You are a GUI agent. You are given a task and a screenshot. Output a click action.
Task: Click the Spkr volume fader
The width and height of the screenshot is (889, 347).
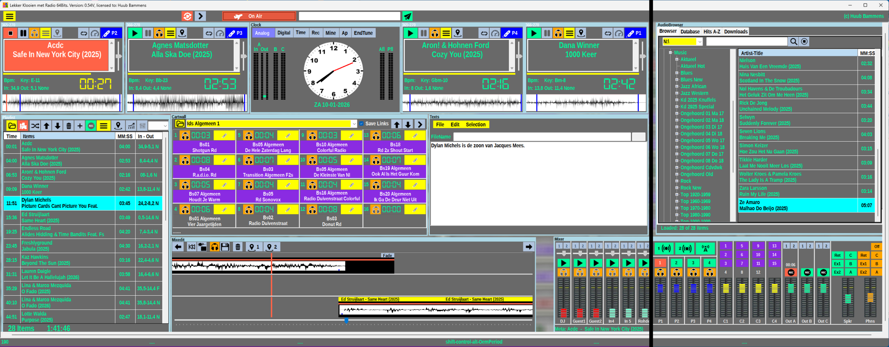(848, 298)
